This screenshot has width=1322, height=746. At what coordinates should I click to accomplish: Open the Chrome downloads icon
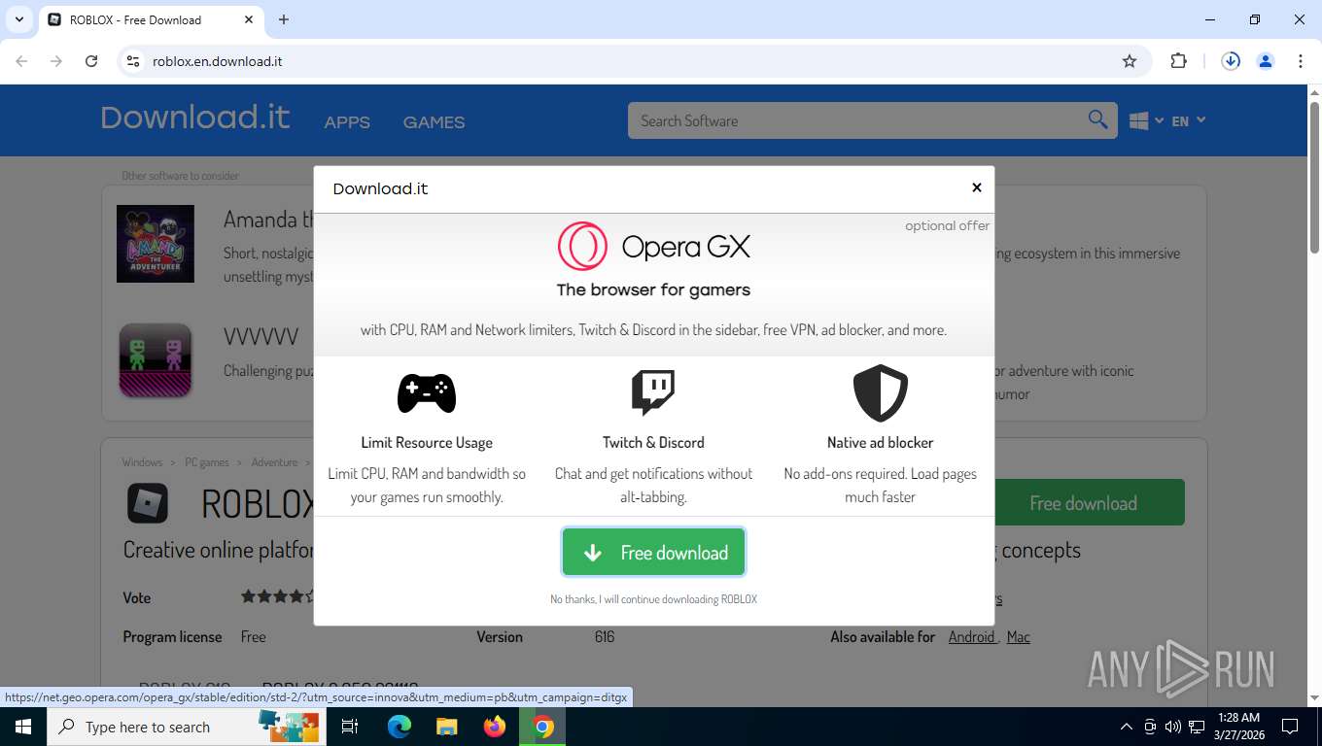pos(1231,61)
